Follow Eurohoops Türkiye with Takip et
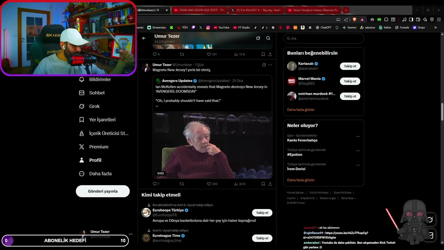 [x=262, y=213]
